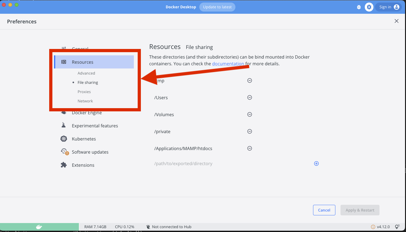Open Docker Engine settings
This screenshot has height=232, width=406.
(87, 113)
